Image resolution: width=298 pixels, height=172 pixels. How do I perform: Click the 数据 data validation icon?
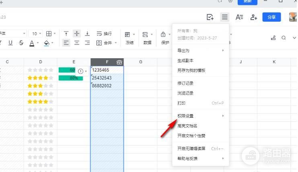tap(145, 35)
